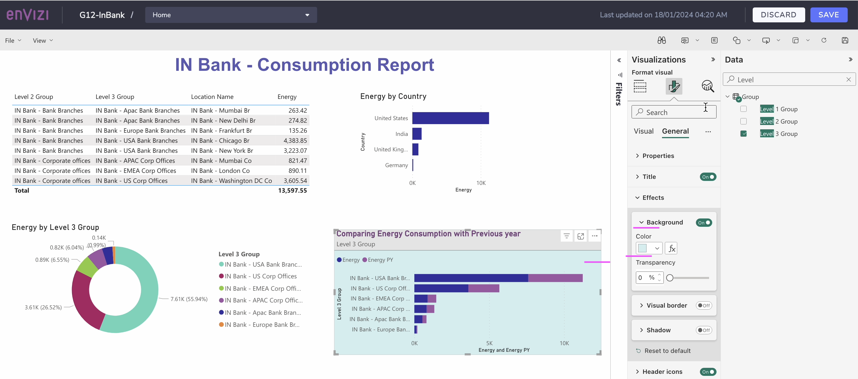The height and width of the screenshot is (379, 858).
Task: Click the SAVE button
Action: [829, 15]
